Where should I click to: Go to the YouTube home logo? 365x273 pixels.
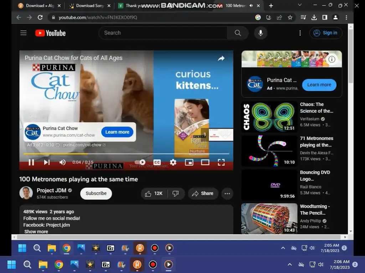pos(50,33)
